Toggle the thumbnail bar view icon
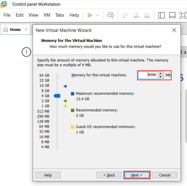The height and width of the screenshot is (186, 187). click(x=172, y=15)
